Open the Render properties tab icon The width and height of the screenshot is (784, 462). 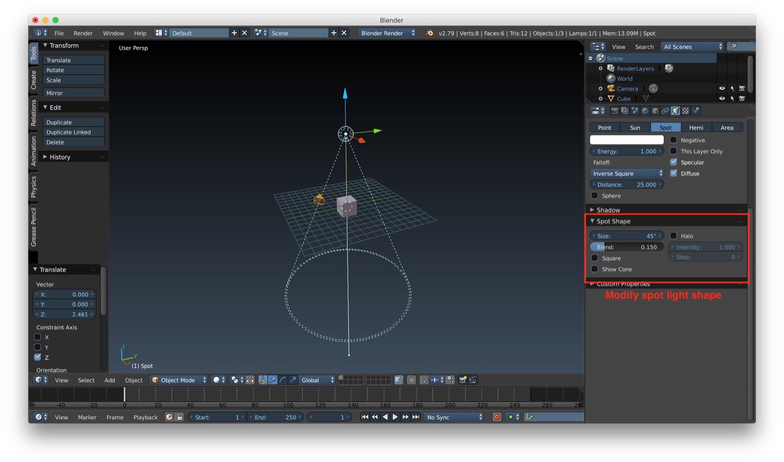615,111
